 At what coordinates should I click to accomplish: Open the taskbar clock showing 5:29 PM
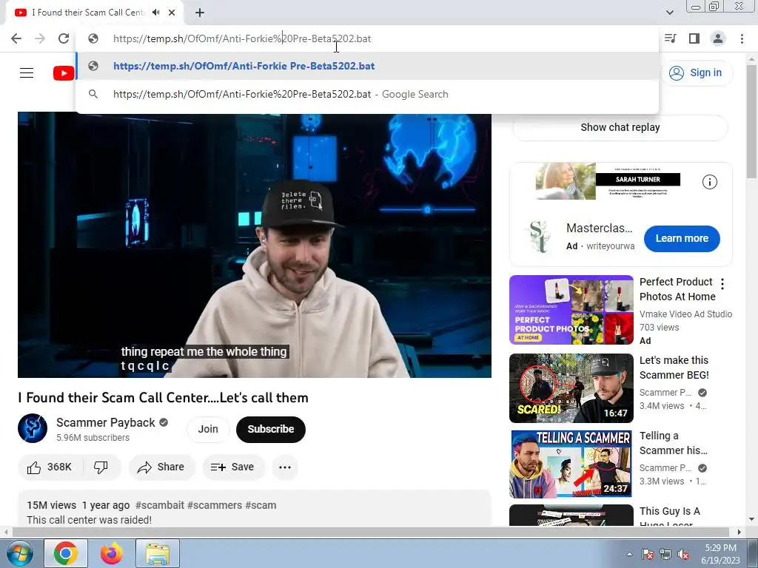pyautogui.click(x=720, y=554)
